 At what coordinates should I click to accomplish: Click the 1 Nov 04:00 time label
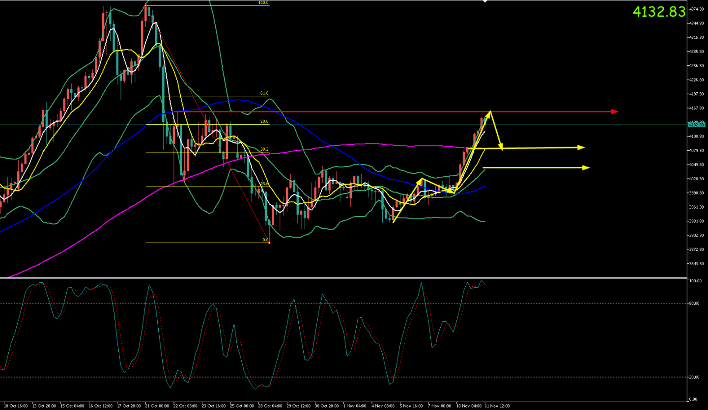click(355, 406)
